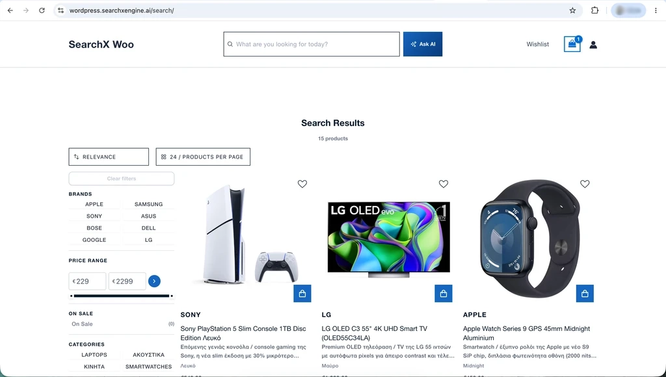Open the Wishlist link

[538, 44]
